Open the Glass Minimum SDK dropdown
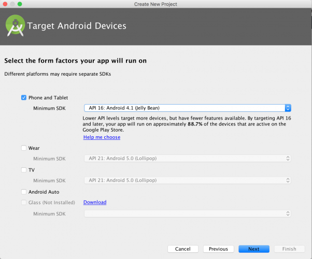The height and width of the screenshot is (259, 312). click(x=188, y=213)
